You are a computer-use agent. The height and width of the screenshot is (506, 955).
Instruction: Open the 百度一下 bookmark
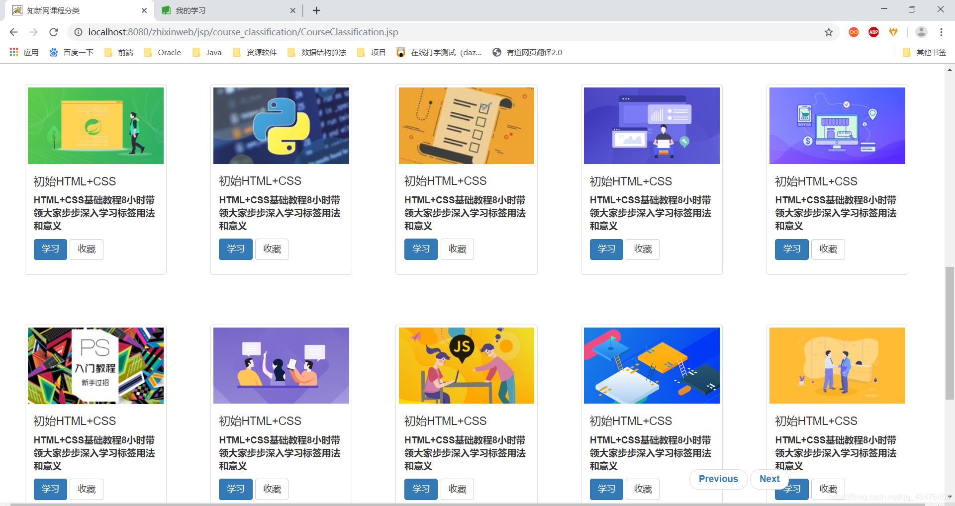click(x=71, y=52)
